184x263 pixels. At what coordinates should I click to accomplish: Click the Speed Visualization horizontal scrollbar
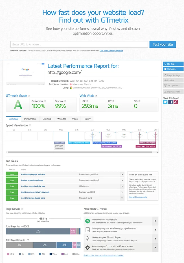[80, 152]
